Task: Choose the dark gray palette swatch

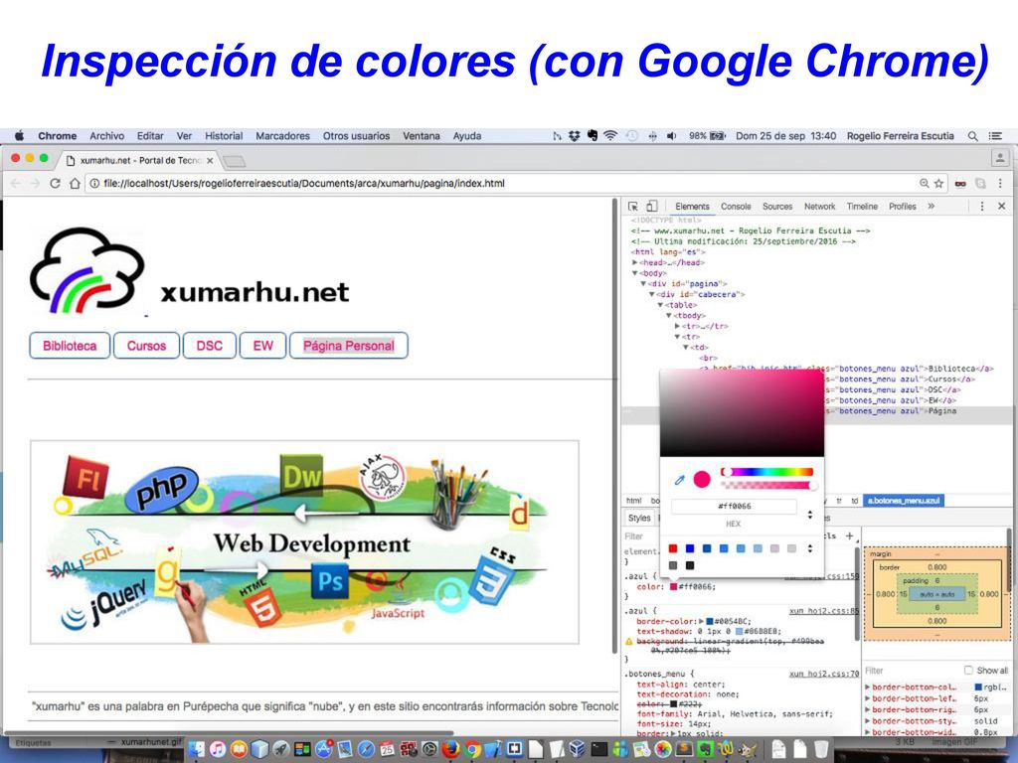Action: [x=673, y=565]
